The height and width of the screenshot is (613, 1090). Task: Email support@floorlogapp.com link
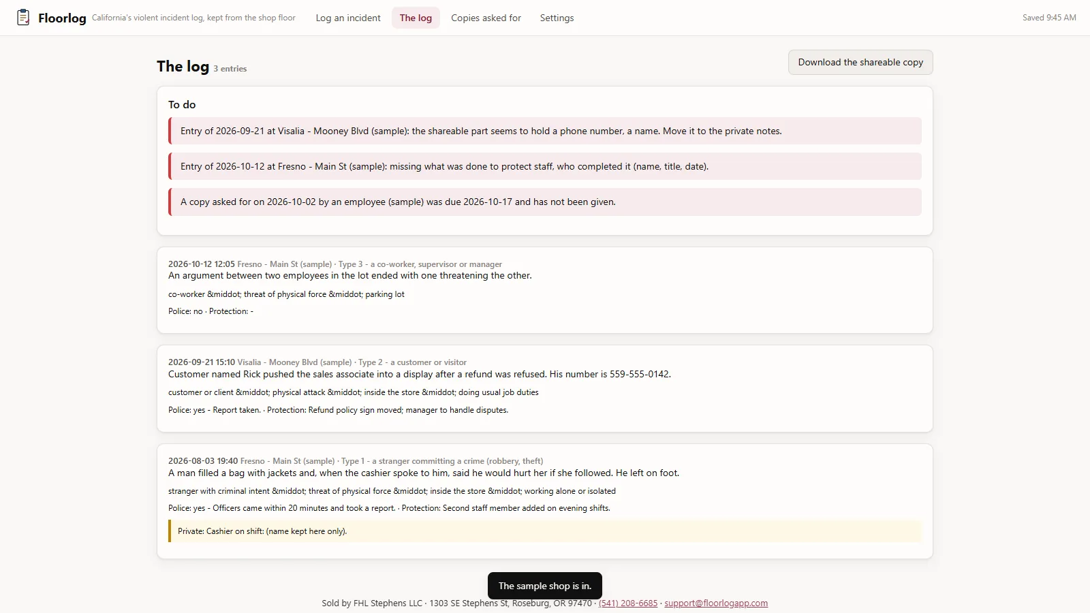tap(716, 603)
